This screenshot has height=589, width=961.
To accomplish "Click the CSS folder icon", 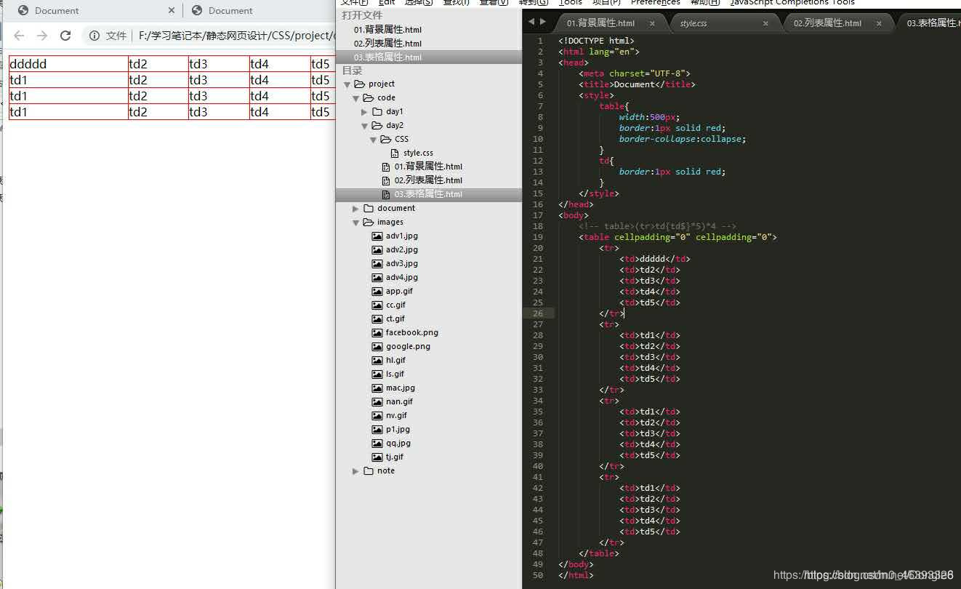I will point(386,140).
